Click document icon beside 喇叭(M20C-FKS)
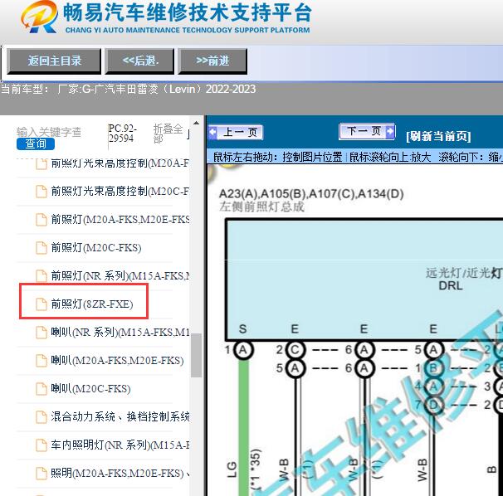This screenshot has height=496, width=503. tap(41, 389)
